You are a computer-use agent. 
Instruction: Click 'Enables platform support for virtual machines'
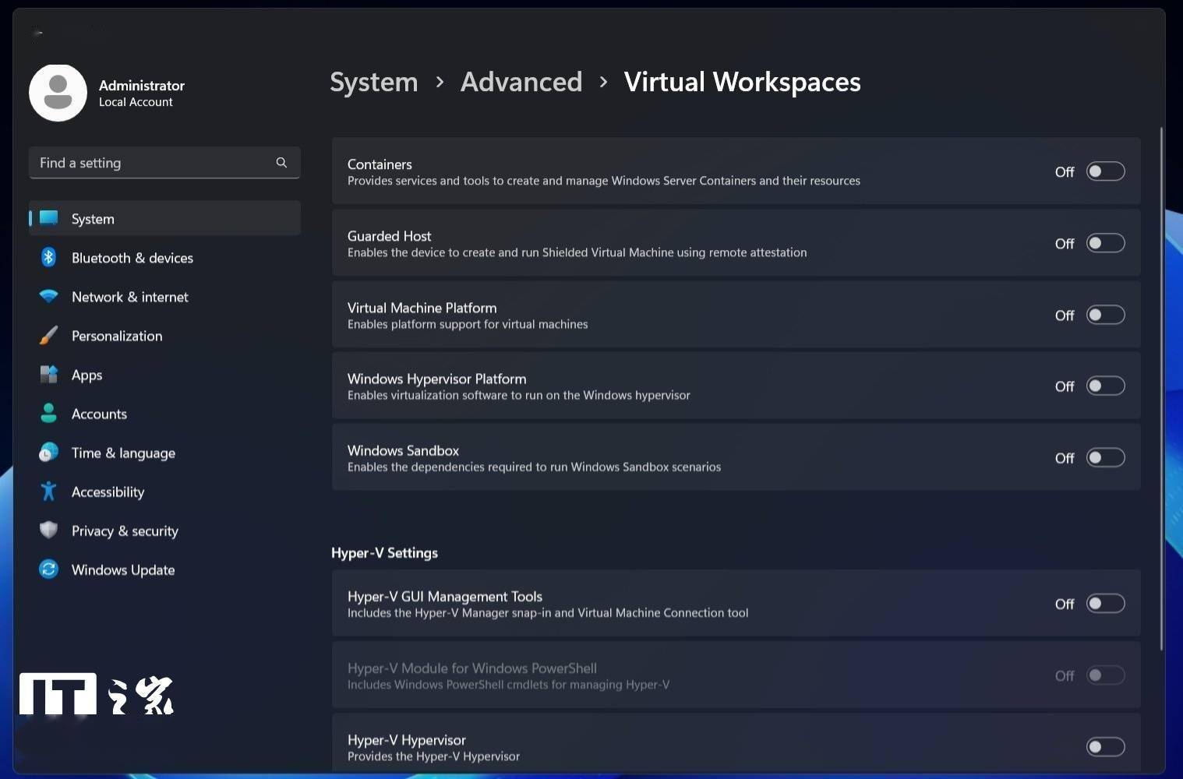click(468, 324)
